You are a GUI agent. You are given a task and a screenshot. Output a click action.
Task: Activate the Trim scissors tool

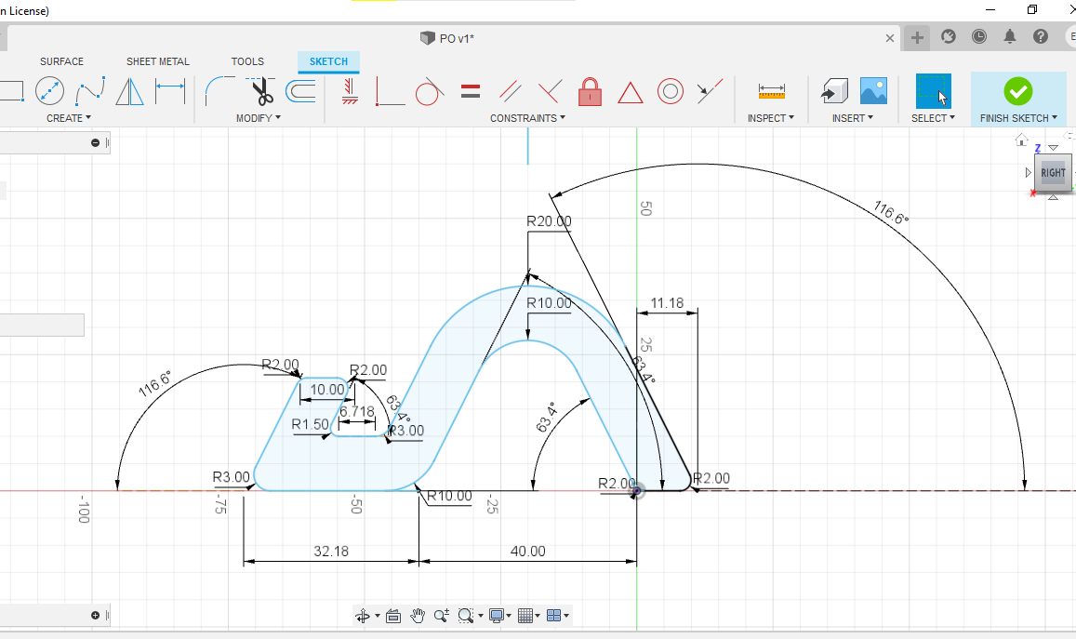(260, 91)
